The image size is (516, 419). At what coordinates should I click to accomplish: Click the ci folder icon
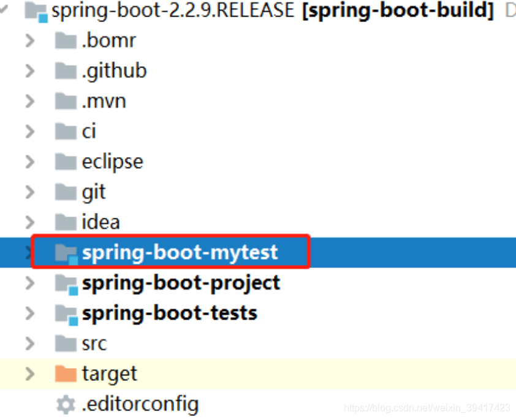pyautogui.click(x=66, y=131)
